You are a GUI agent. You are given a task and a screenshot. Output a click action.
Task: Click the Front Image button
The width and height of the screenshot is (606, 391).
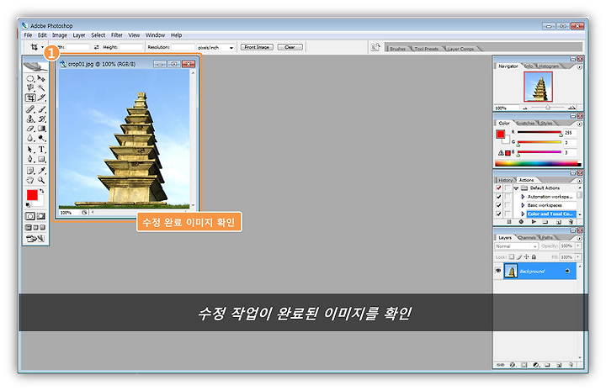pos(257,47)
